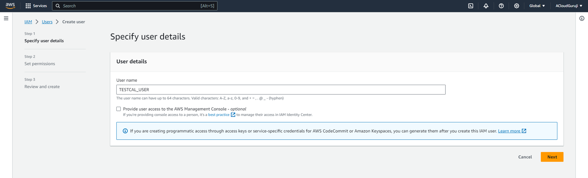Click the User name input field
Screen dimensions: 588x178
coord(280,90)
